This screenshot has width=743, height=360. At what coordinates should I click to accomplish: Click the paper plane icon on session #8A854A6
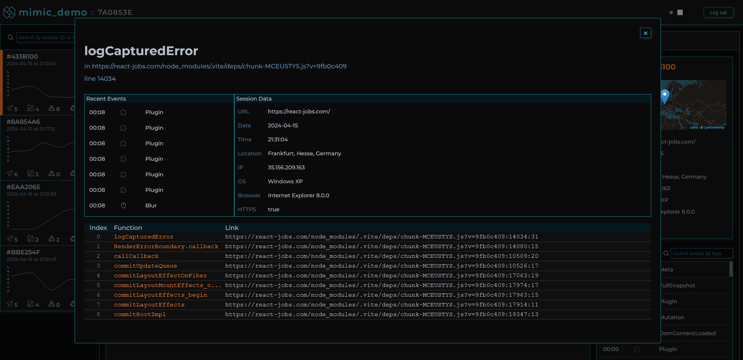[x=10, y=173]
